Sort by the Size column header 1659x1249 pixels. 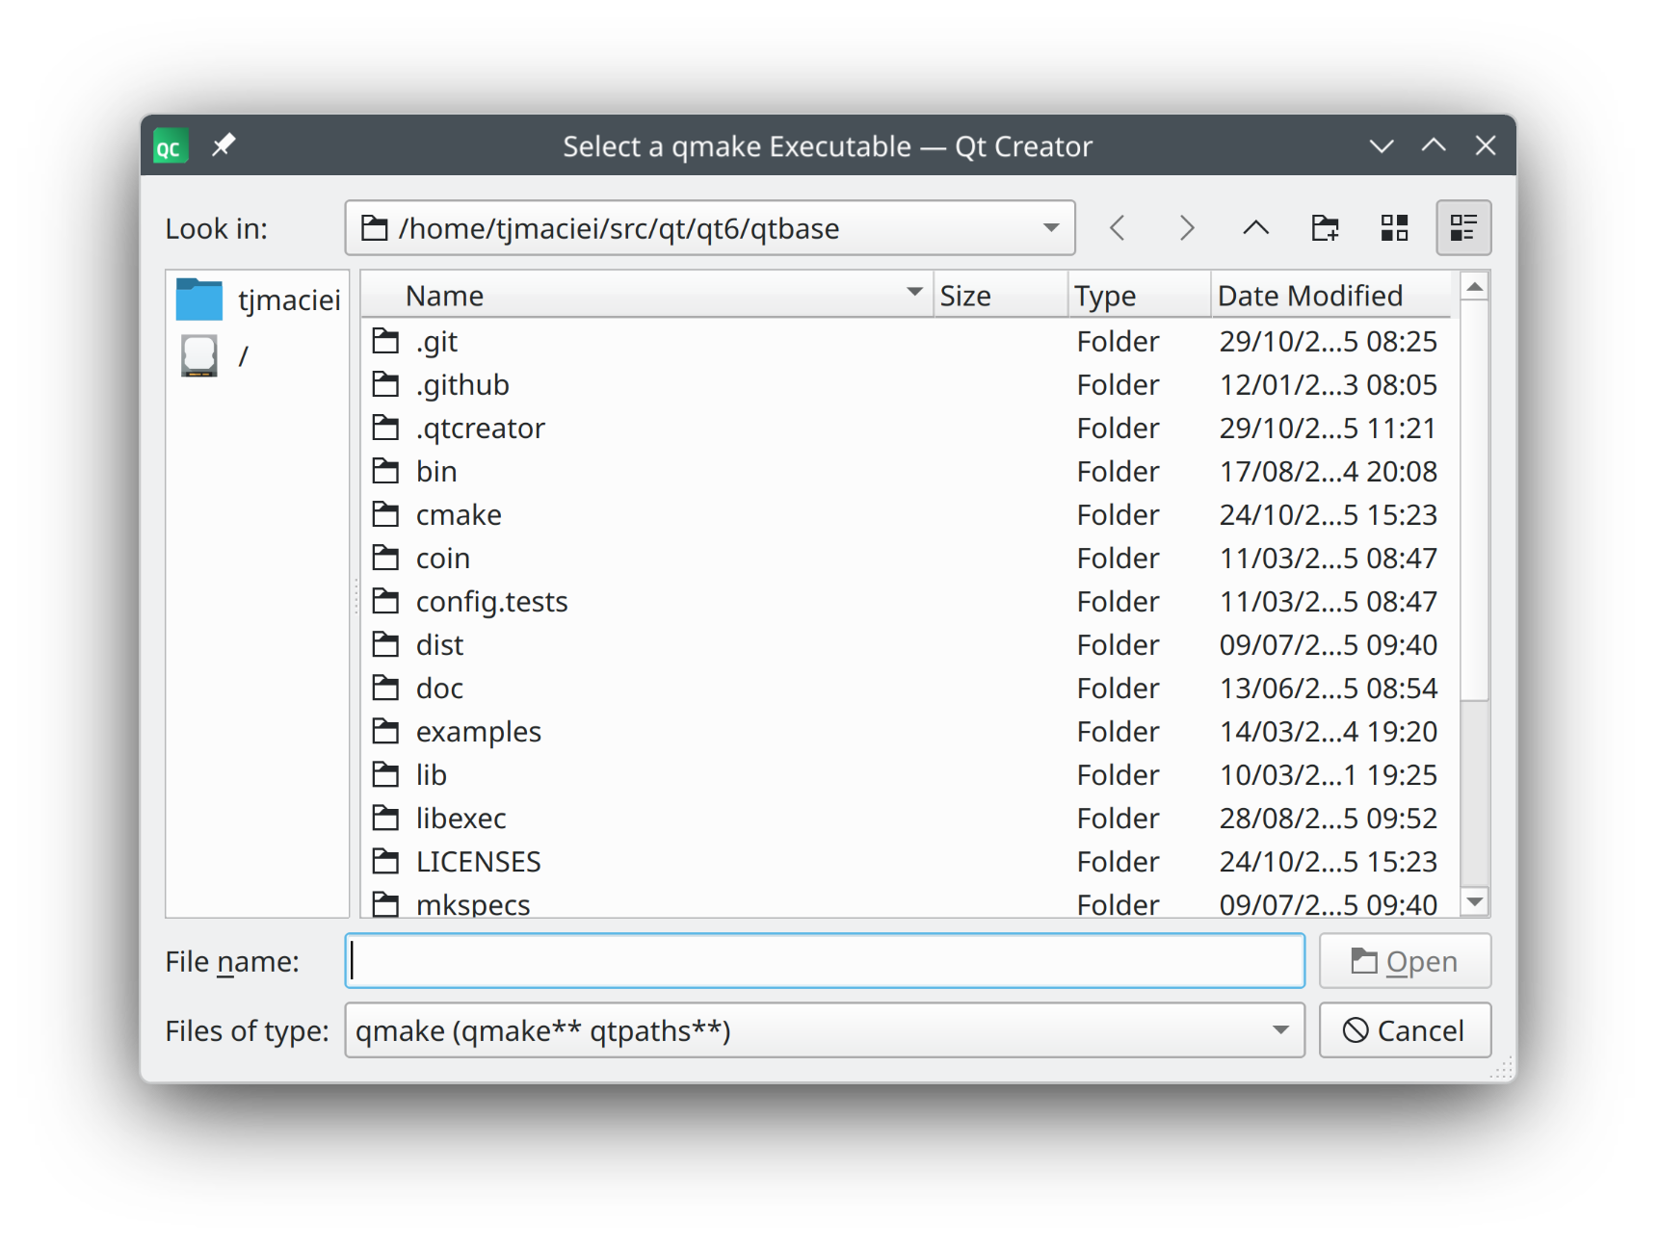pyautogui.click(x=998, y=296)
